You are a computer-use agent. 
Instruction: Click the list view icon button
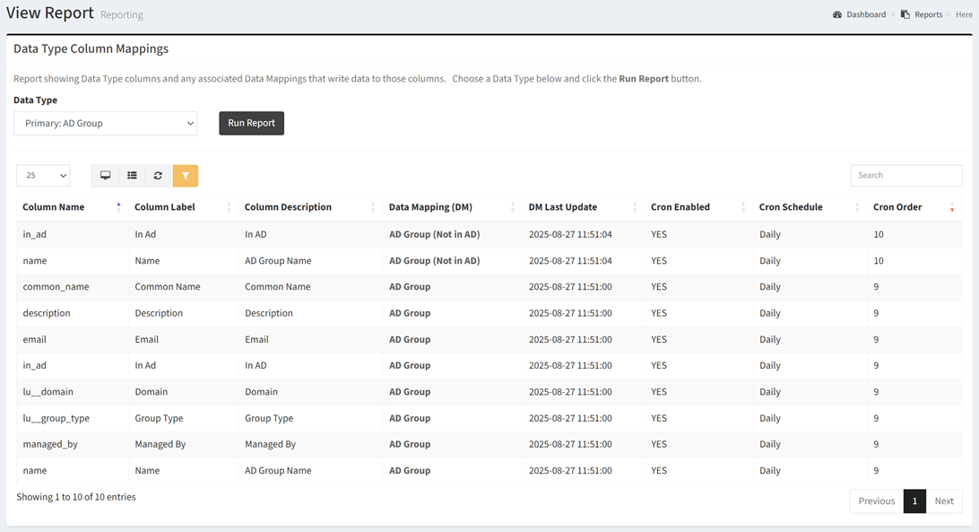(132, 176)
